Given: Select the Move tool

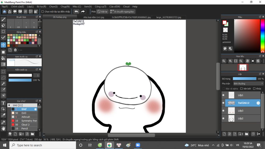Looking at the screenshot, I should (x=3, y=45).
